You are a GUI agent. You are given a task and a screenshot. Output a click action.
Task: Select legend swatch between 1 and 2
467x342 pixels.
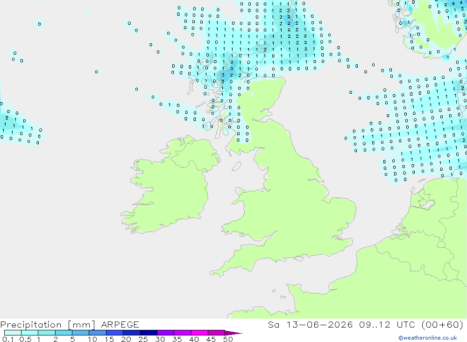pos(47,333)
